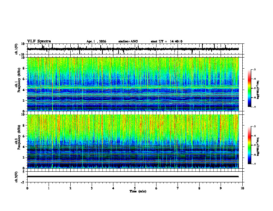Click the "VLF Spectra" plot title
The width and height of the screenshot is (273, 211).
(39, 41)
